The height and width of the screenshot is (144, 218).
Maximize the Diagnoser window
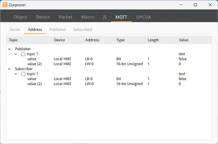point(196,5)
